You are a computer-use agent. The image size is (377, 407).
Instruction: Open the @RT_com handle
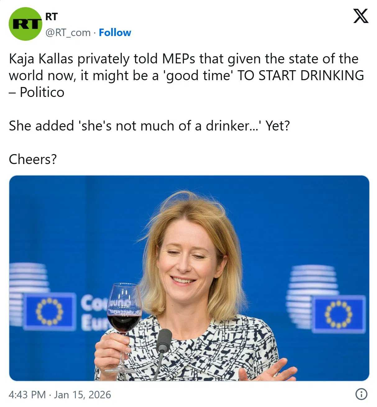coord(68,33)
